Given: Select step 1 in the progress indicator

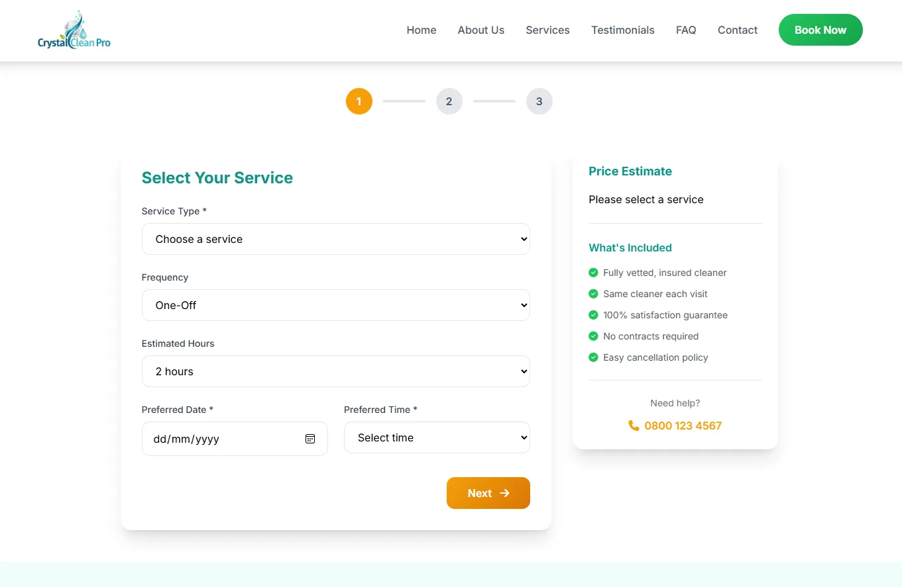Looking at the screenshot, I should (x=359, y=101).
